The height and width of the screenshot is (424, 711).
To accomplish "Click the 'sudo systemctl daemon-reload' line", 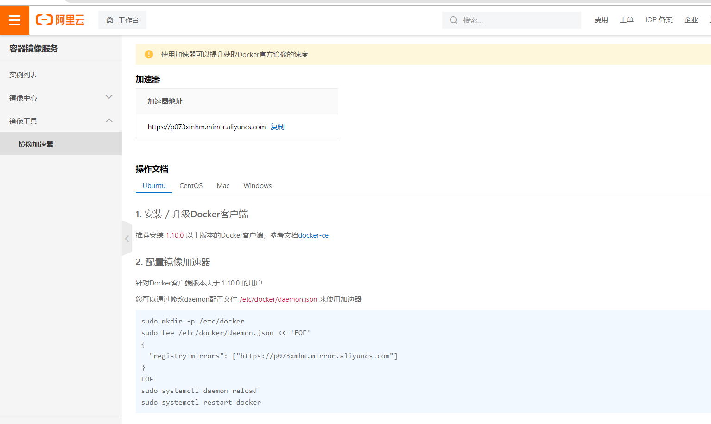I will [199, 391].
